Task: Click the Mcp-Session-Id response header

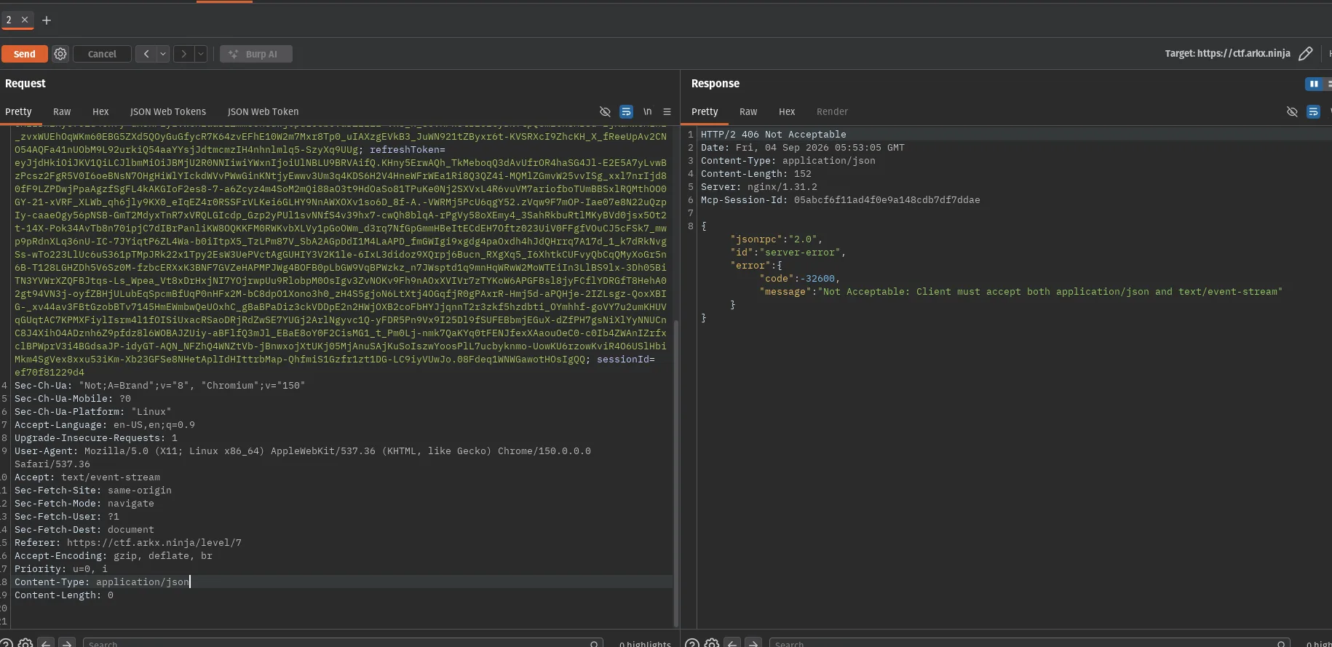Action: (841, 200)
